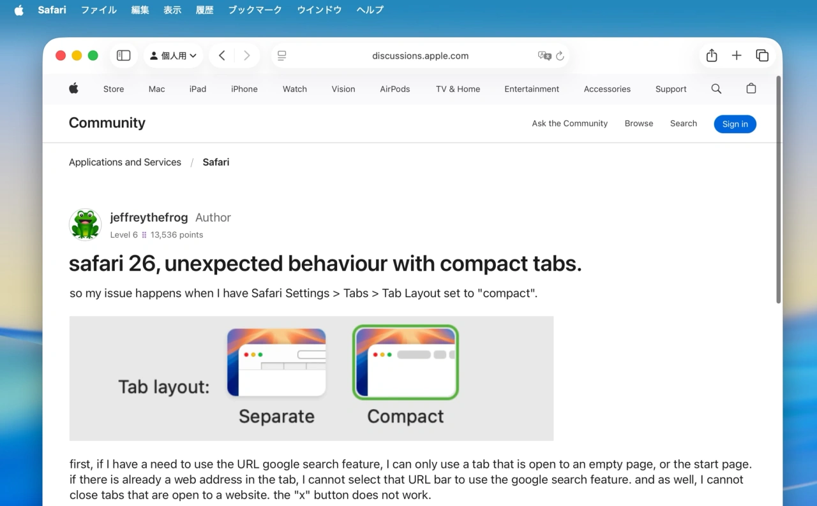The height and width of the screenshot is (506, 817).
Task: Open the ブックマーク menu
Action: click(x=255, y=10)
